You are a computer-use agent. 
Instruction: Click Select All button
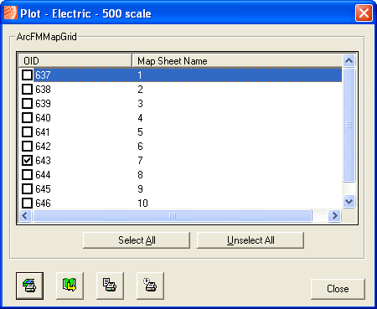(137, 240)
